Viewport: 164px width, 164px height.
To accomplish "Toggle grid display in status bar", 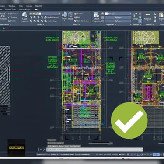I will 128,154.
